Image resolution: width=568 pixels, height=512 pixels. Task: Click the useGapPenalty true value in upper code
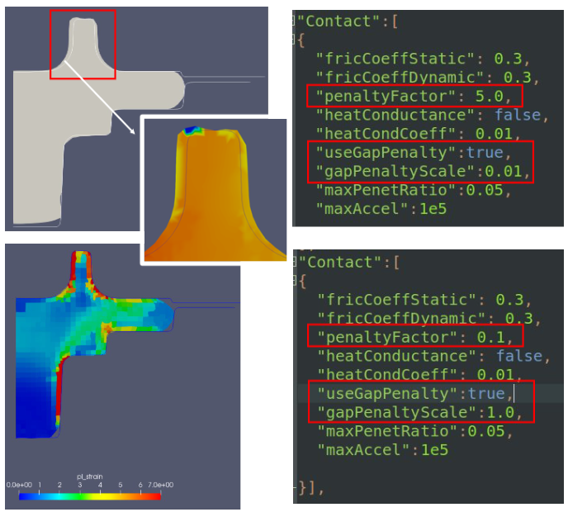tap(486, 153)
